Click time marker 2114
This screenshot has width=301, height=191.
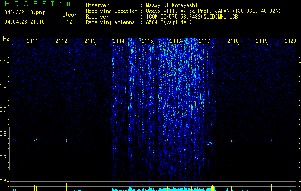coord(119,41)
